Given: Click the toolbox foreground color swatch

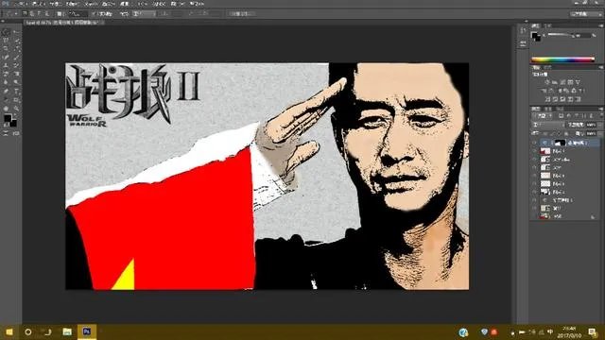Looking at the screenshot, I should pyautogui.click(x=8, y=118).
